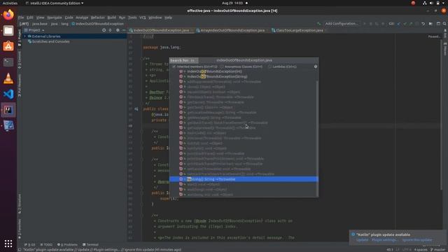Open the Problems tool window button
The width and height of the screenshot is (448, 252).
(x=67, y=244)
